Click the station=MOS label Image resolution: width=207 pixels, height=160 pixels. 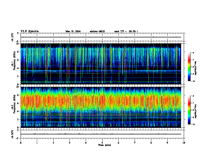pos(97,31)
